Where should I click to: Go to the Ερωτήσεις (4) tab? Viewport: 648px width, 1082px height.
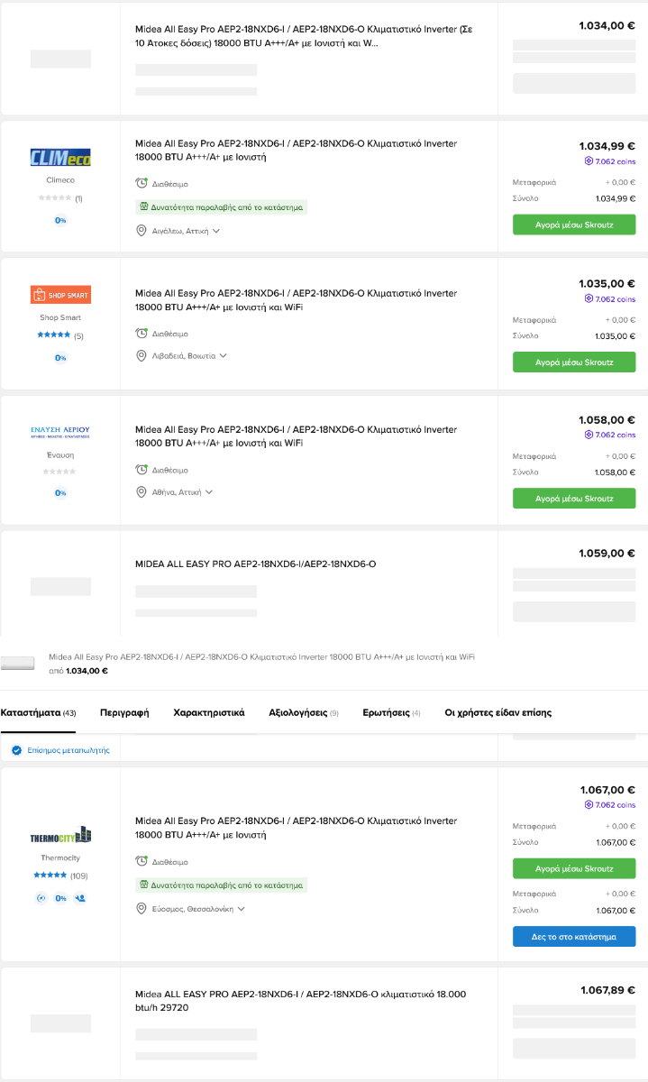pos(391,712)
